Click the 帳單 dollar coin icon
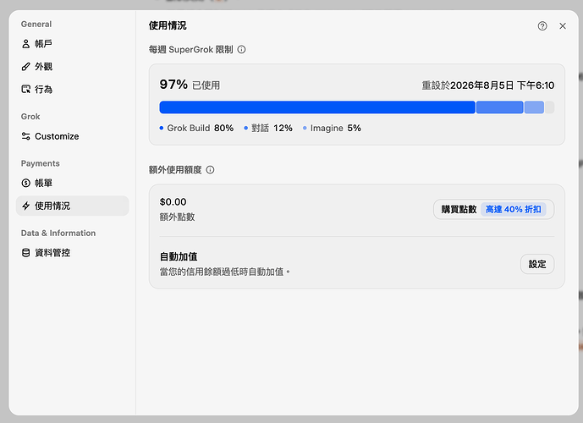Viewport: 583px width, 423px height. coord(25,183)
